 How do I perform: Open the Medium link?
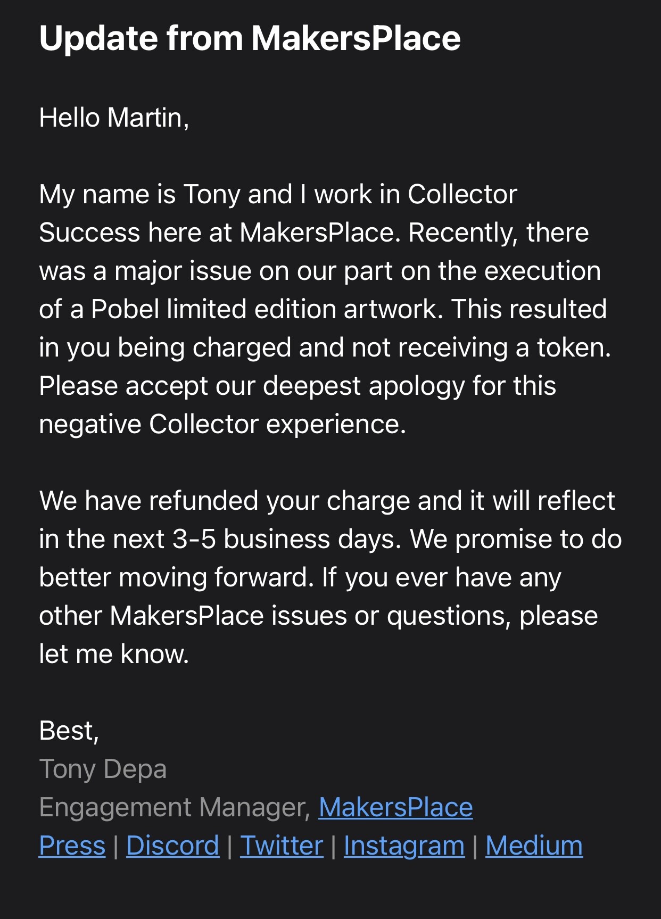(534, 846)
